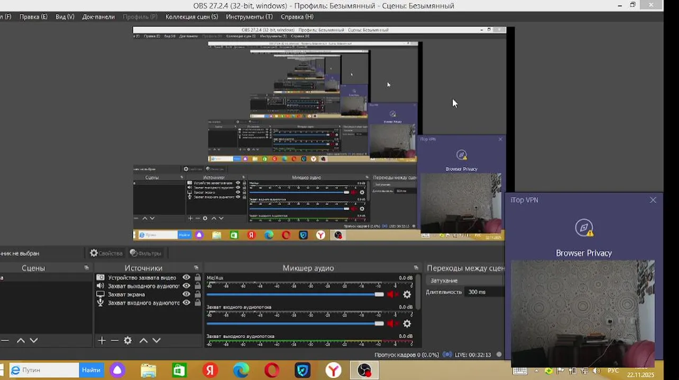
Task: Click the LIVE: 00:32:13 timer text
Action: point(473,355)
